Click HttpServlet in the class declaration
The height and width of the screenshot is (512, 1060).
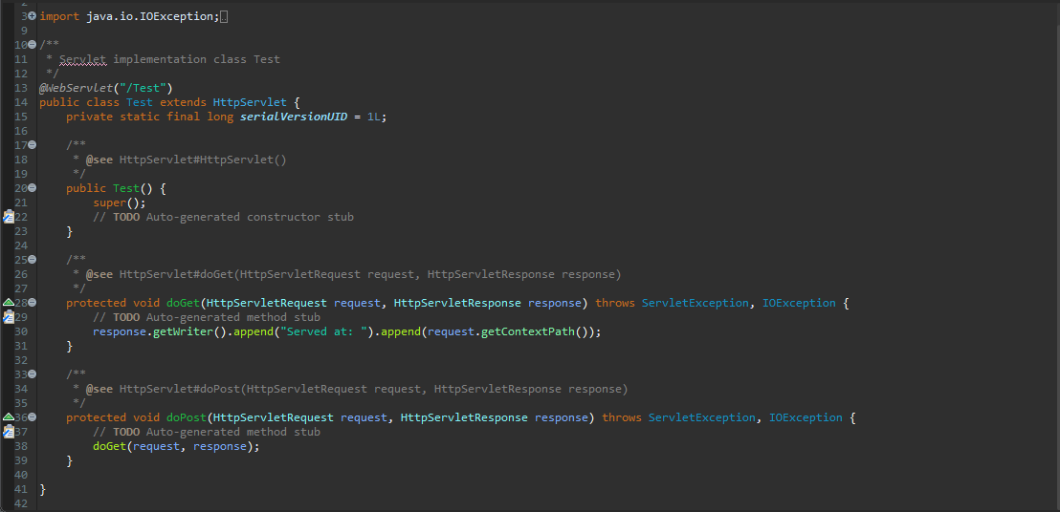(x=250, y=102)
